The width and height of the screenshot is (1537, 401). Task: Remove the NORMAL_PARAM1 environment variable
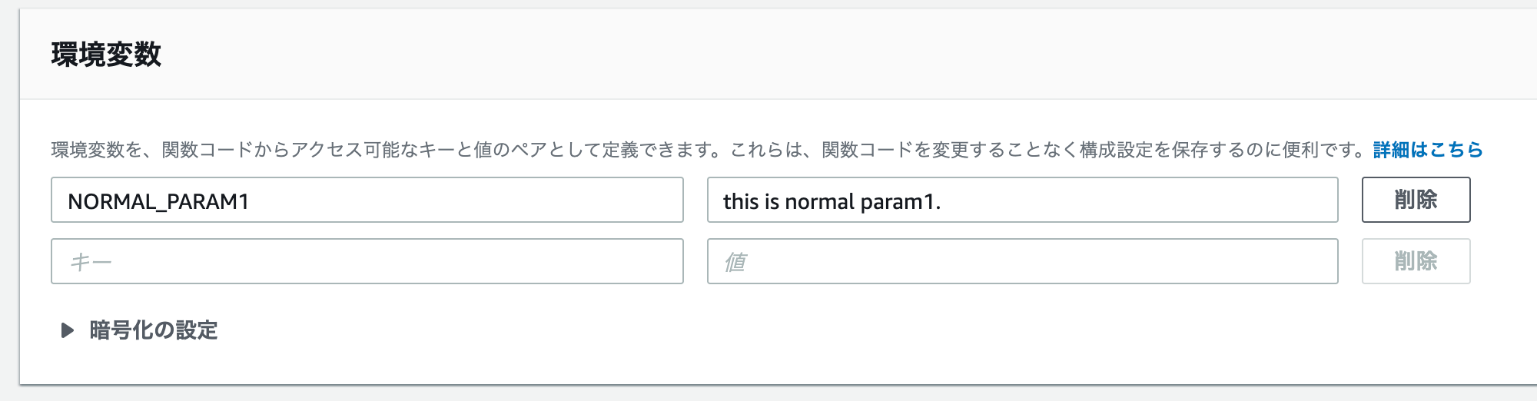click(x=1416, y=200)
